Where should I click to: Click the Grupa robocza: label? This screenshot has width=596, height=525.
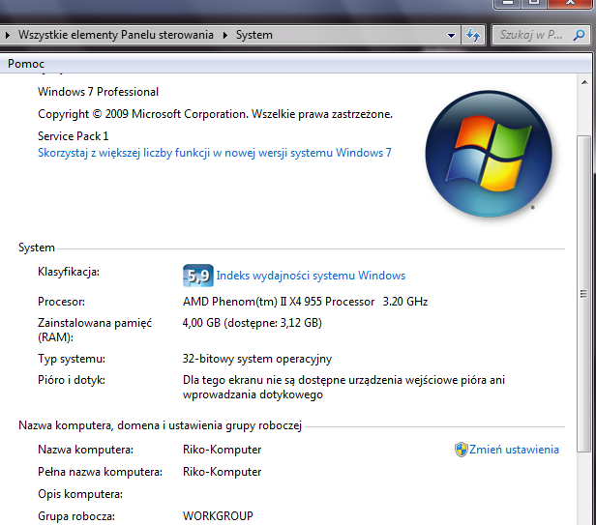76,516
